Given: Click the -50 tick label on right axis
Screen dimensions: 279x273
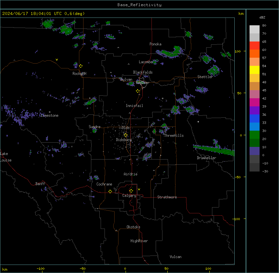Looking at the screenshot, I should [x=237, y=177].
